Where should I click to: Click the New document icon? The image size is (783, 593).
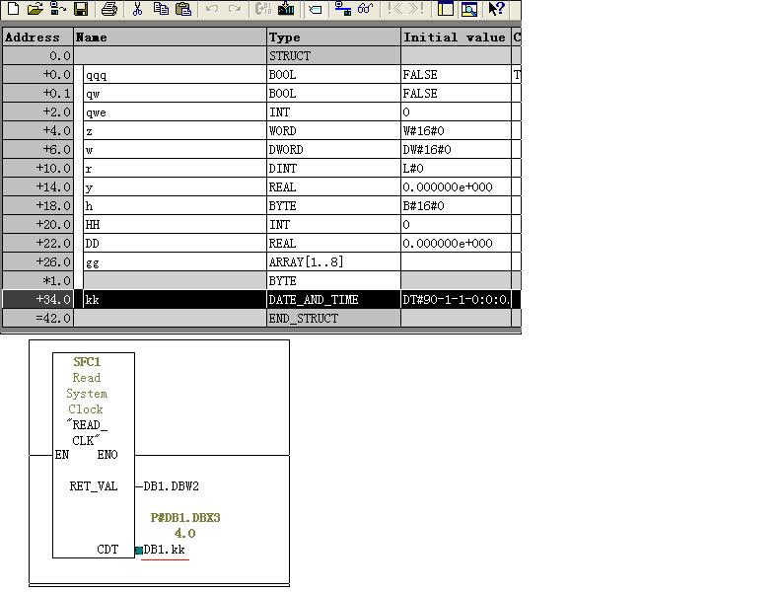[14, 9]
